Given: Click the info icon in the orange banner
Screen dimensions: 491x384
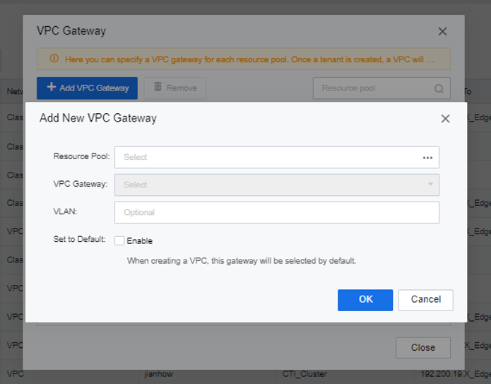Looking at the screenshot, I should click(x=54, y=59).
